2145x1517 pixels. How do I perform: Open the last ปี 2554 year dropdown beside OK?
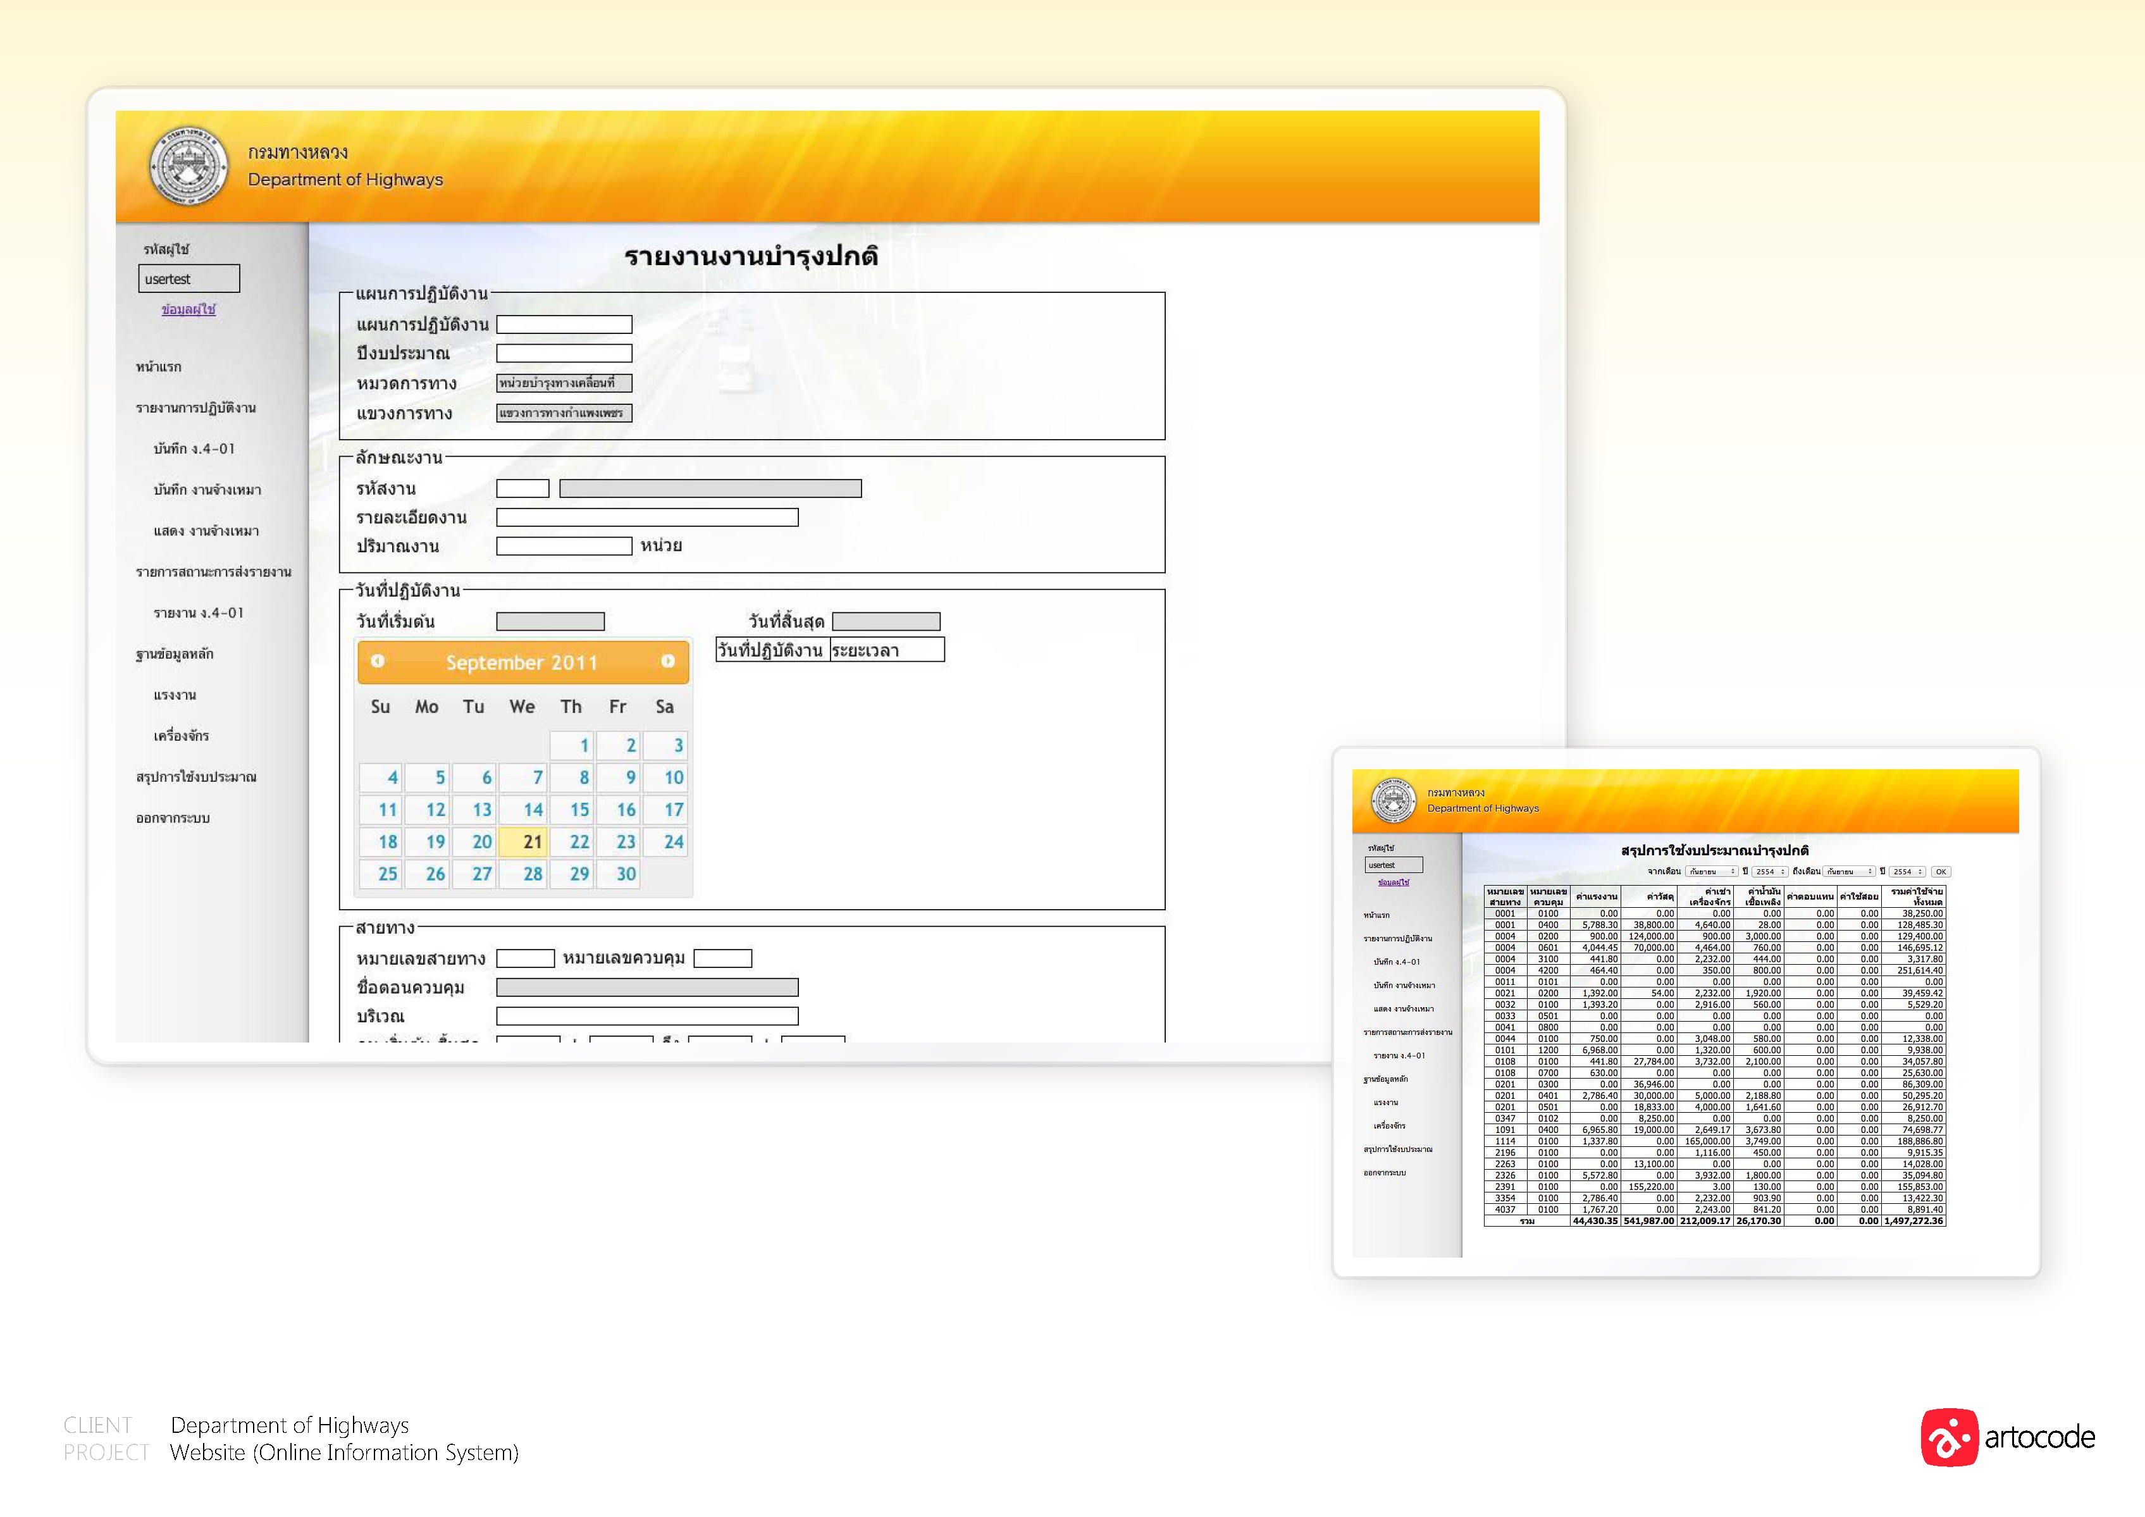(1907, 872)
